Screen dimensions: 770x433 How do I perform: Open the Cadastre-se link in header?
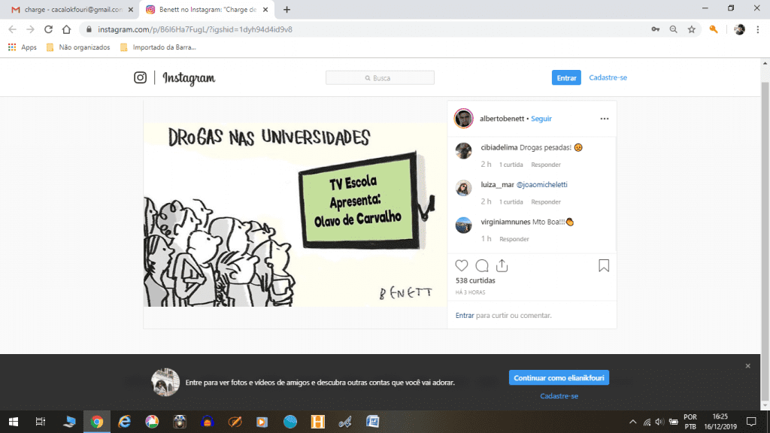[608, 77]
